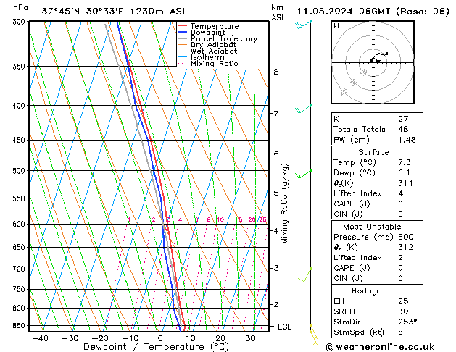456x352 pixels.
Task: Click the 5 km altitude label
Action: click(x=276, y=193)
